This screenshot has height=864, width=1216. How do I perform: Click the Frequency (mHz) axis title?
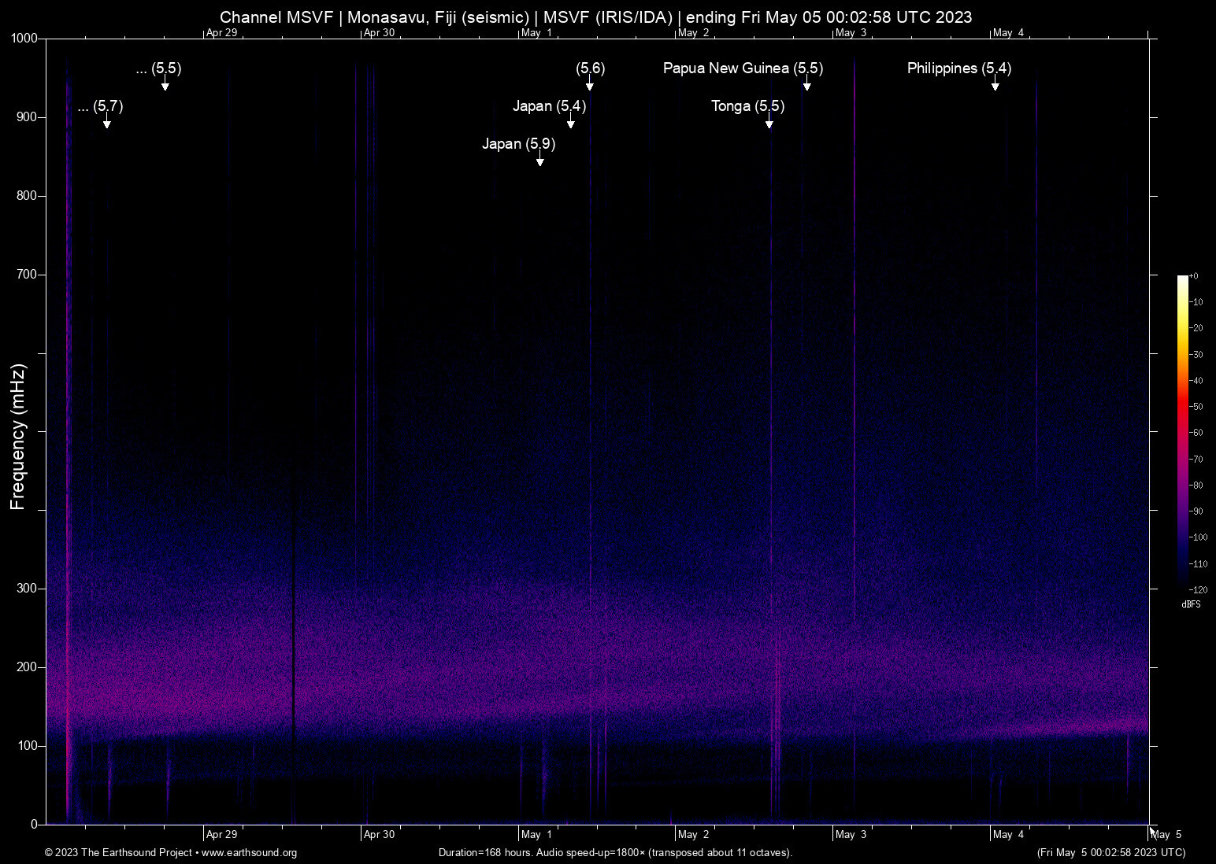18,437
